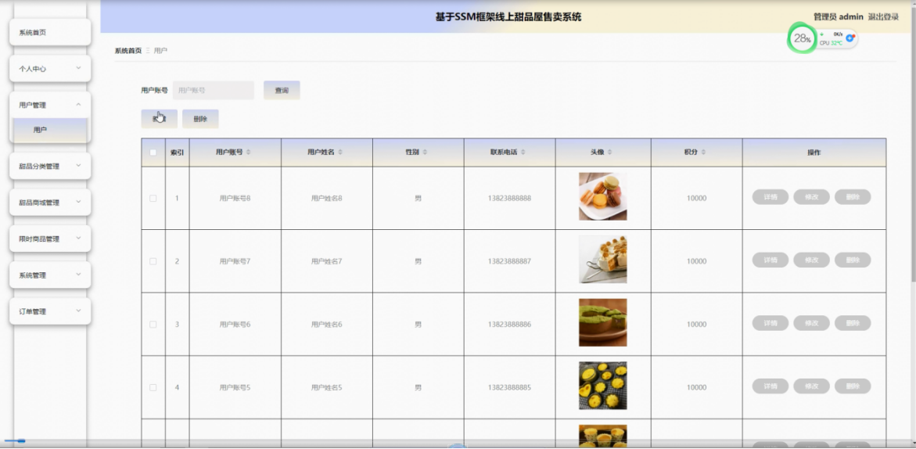Collapse the 用户管理 menu chevron
This screenshot has height=449, width=916.
(x=78, y=105)
